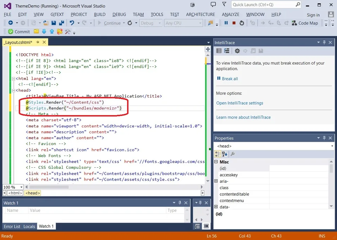Toggle auto-hide pin on IntelliTrace panel

(x=324, y=42)
